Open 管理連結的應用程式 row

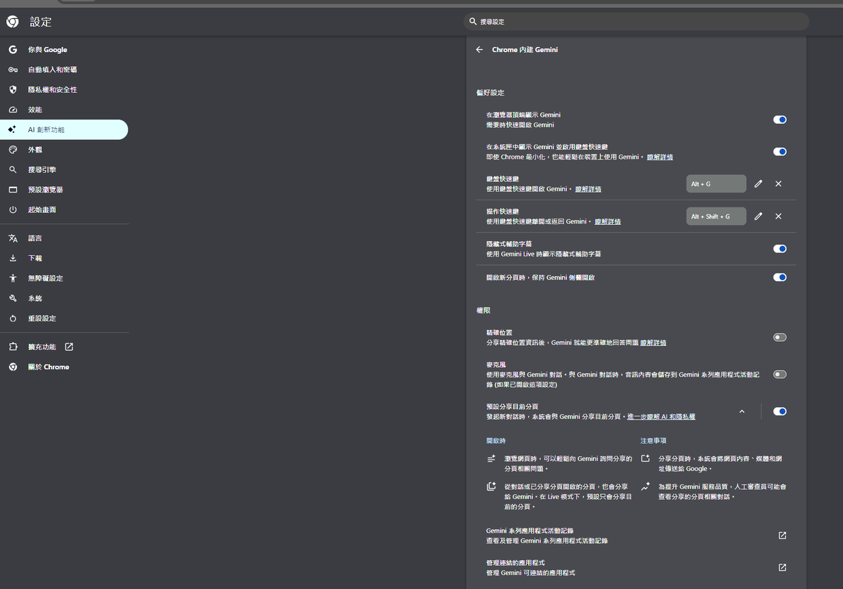point(636,567)
